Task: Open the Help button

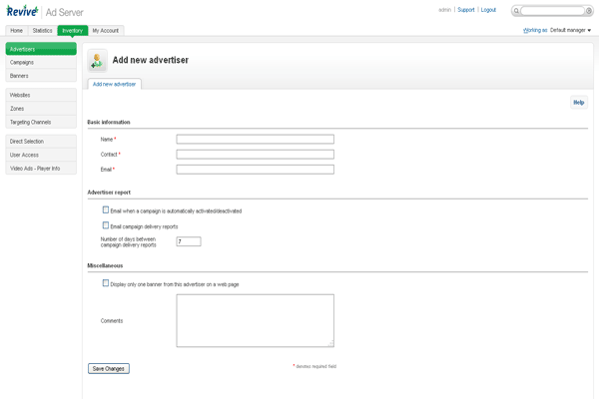Action: [579, 103]
